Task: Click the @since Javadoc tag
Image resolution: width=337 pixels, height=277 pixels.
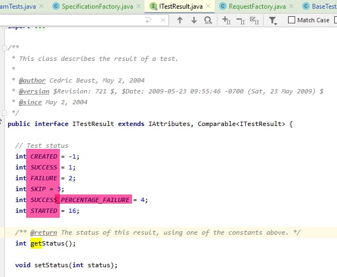Action: [x=30, y=102]
